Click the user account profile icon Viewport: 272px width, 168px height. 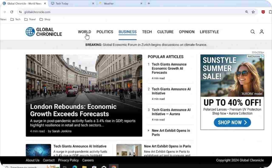tap(262, 31)
